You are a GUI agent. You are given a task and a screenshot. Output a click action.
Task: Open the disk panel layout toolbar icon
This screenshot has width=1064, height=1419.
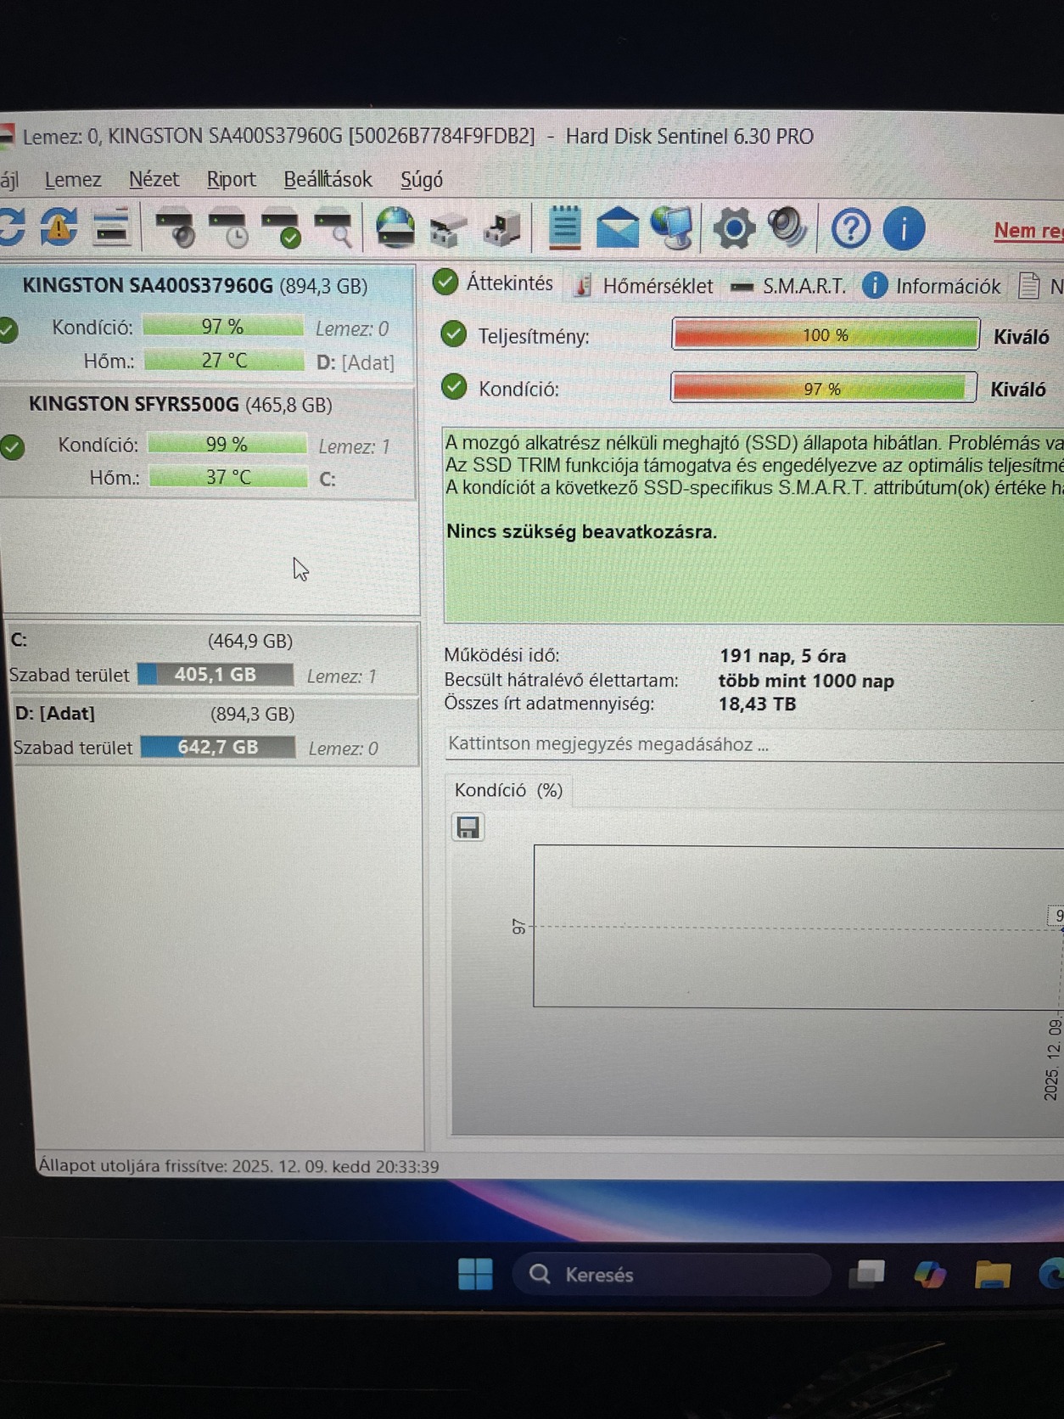(111, 227)
